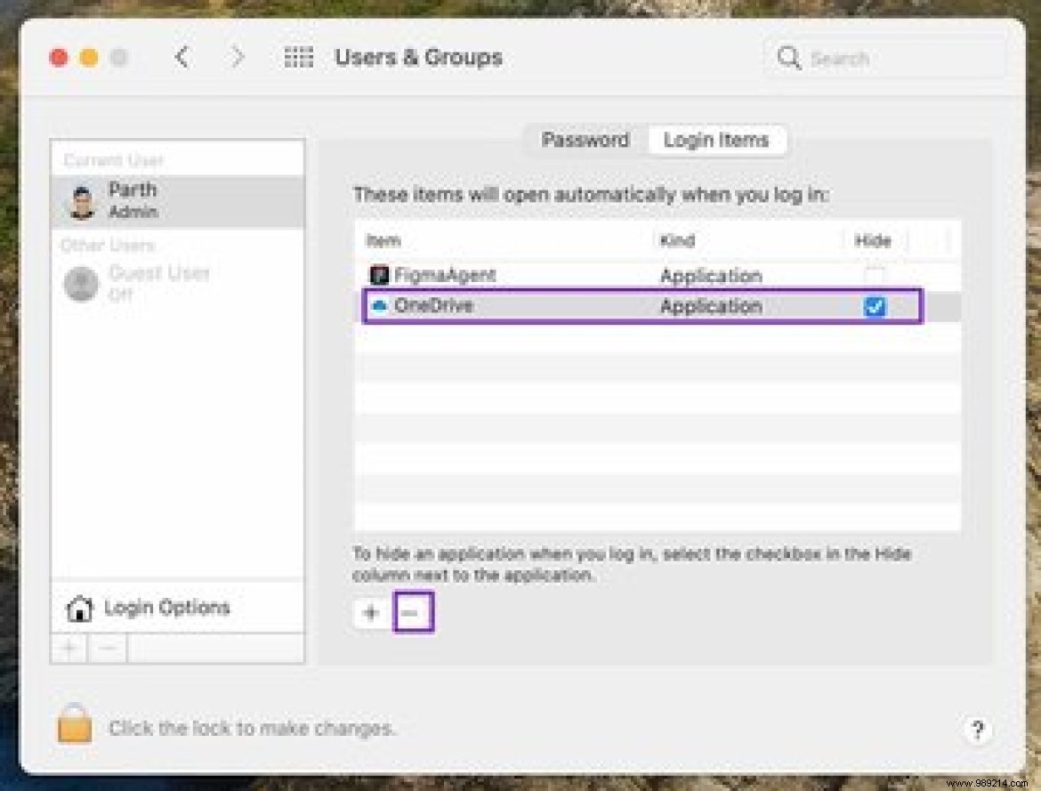
Task: Switch to the Password tab
Action: pyautogui.click(x=585, y=140)
